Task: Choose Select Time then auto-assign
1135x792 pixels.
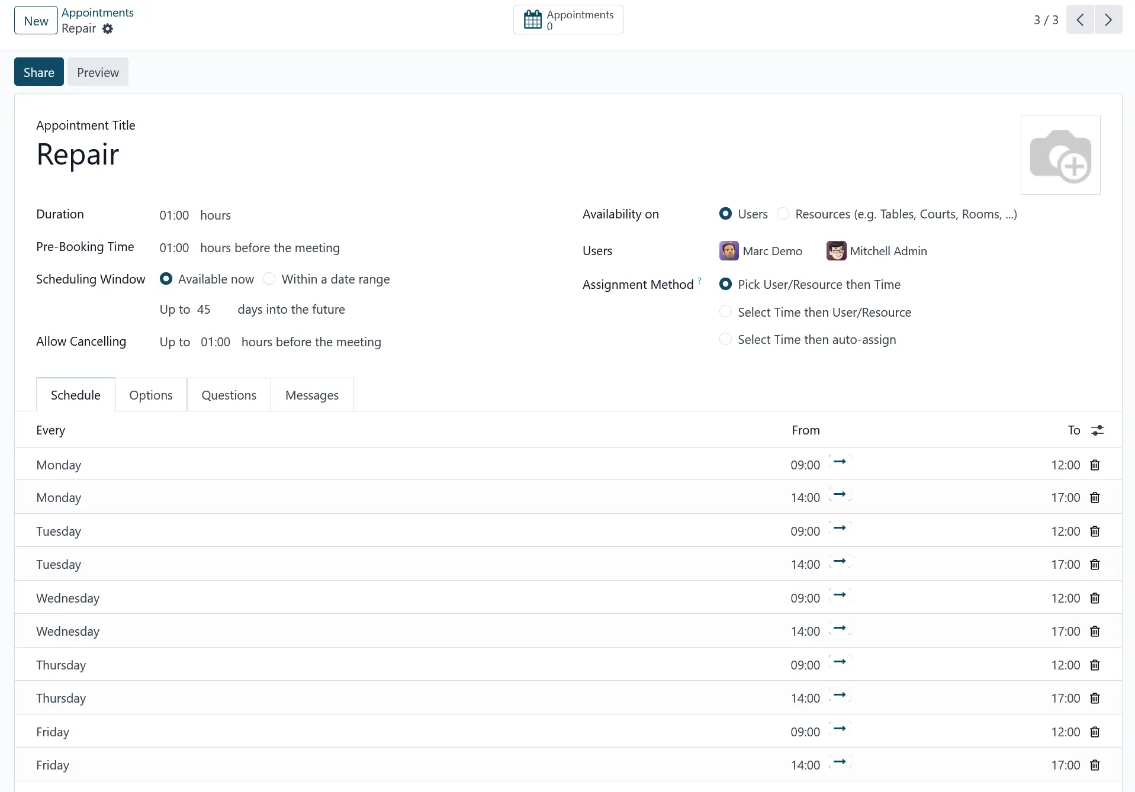Action: (x=725, y=340)
